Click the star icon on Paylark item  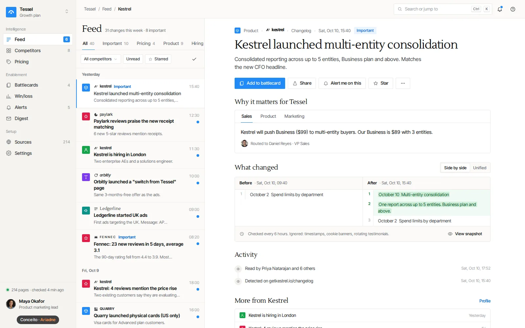(x=86, y=116)
